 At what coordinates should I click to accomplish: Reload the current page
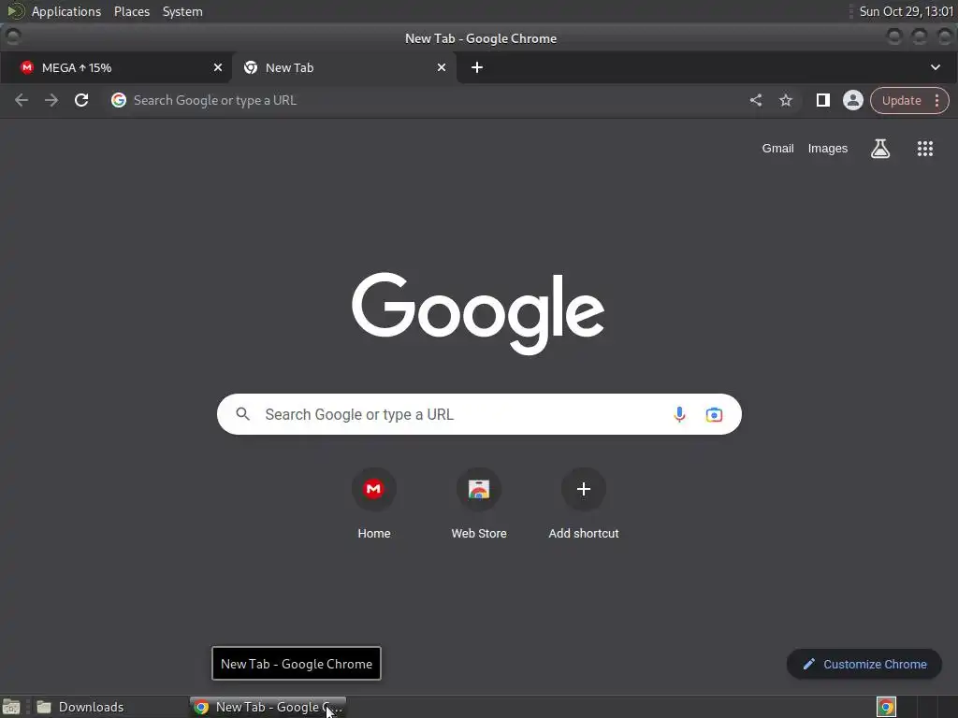[81, 100]
